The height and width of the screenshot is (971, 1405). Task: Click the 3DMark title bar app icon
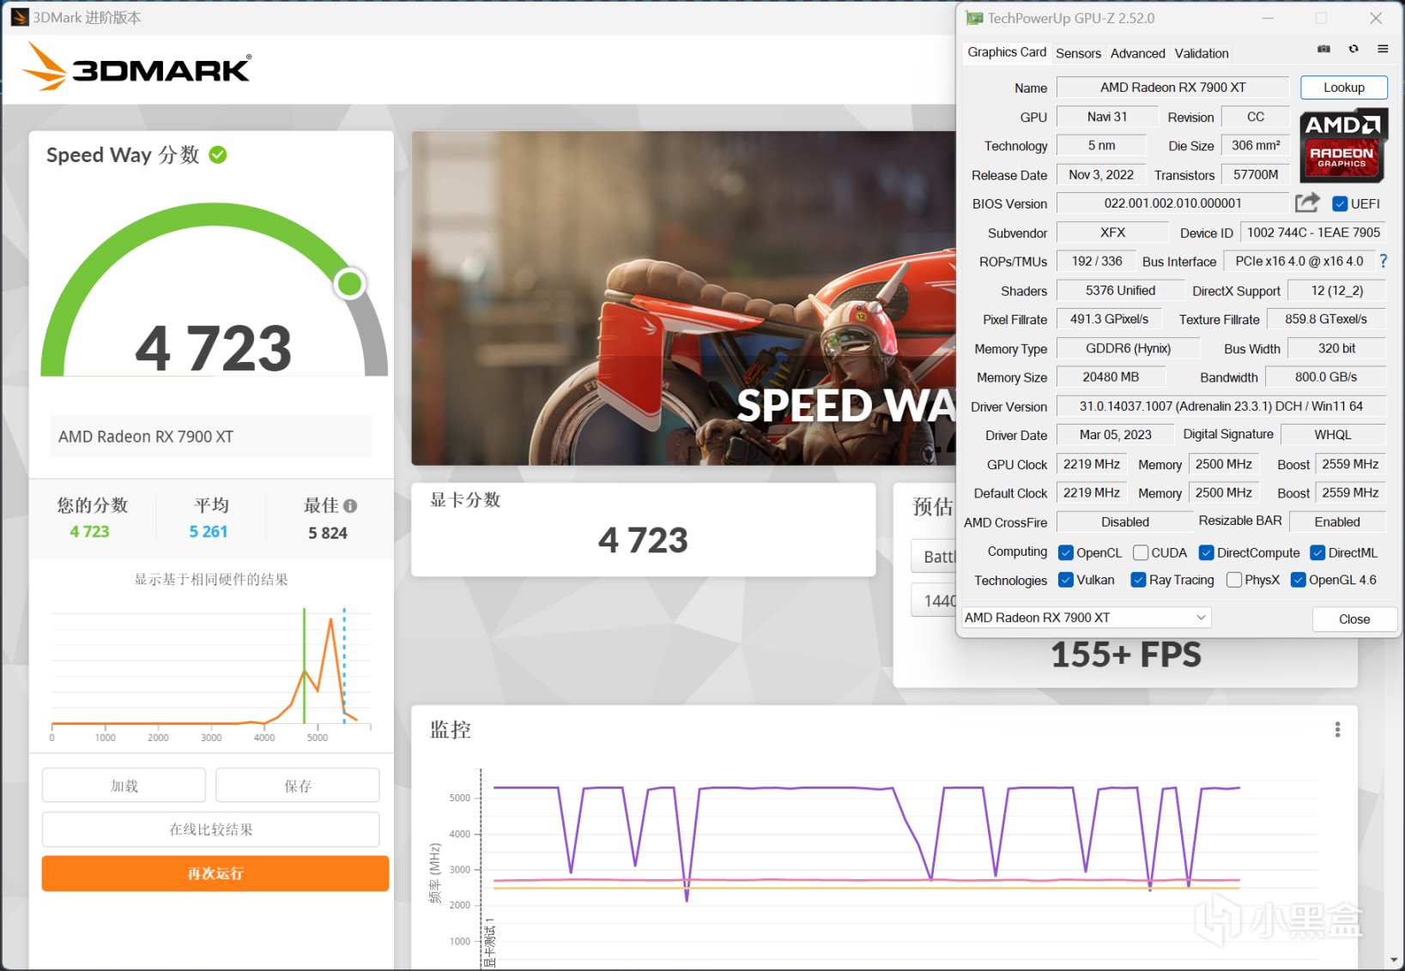(20, 17)
